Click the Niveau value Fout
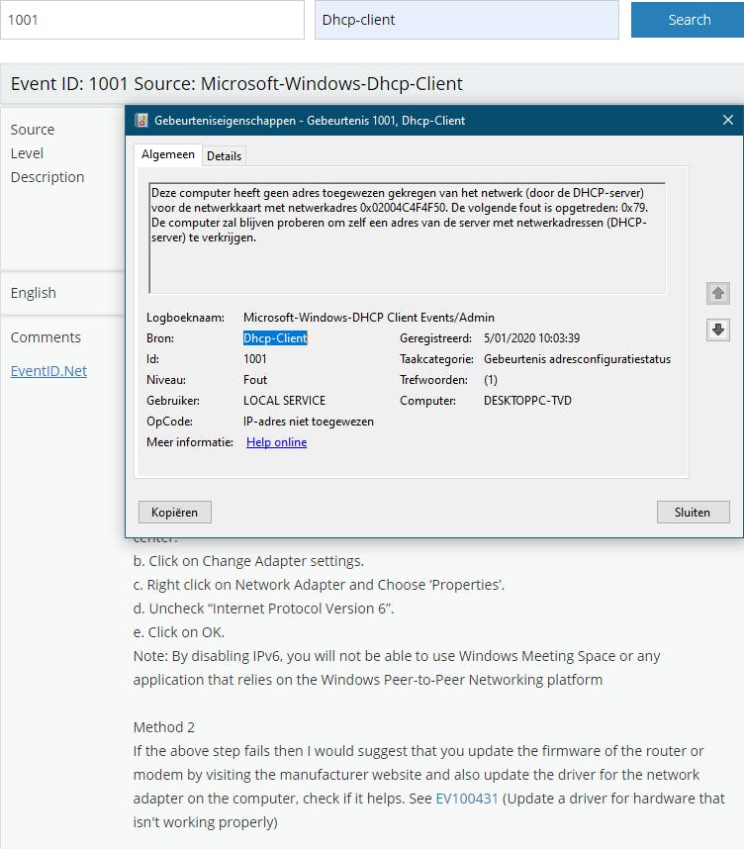Screen dimensions: 744x849 coord(255,380)
